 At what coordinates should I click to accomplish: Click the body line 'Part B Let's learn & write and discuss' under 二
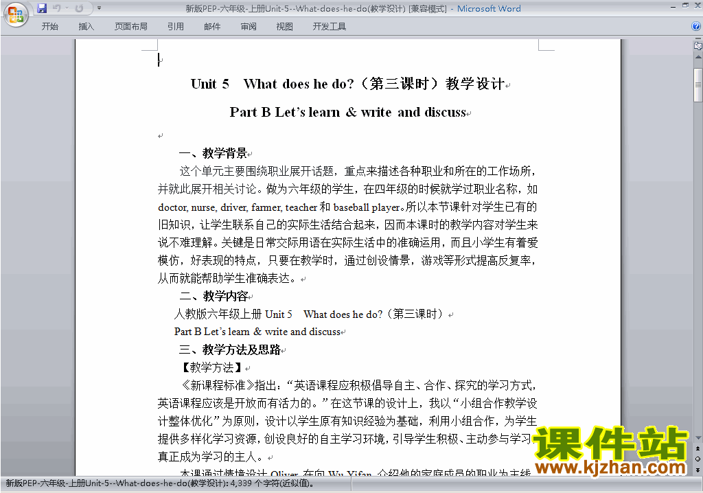coord(257,332)
